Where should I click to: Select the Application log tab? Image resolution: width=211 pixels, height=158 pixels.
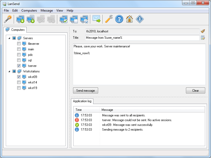(x=82, y=101)
